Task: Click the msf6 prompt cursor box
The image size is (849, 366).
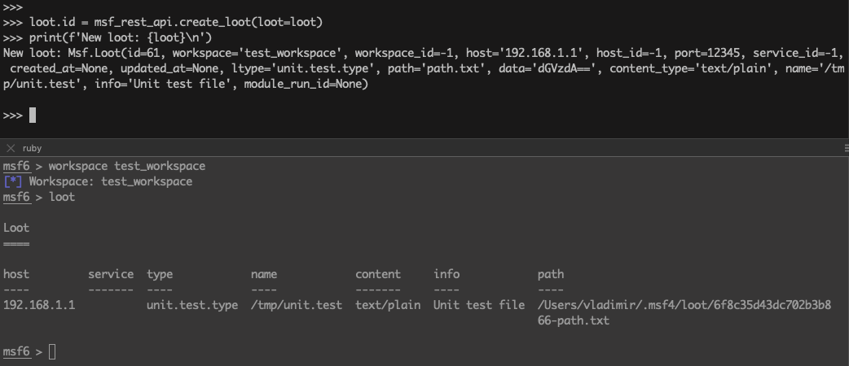Action: [52, 351]
